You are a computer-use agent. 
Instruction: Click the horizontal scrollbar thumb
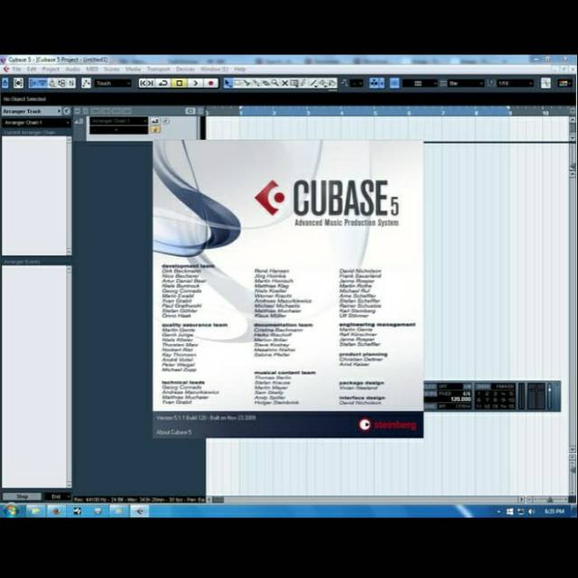(x=219, y=499)
